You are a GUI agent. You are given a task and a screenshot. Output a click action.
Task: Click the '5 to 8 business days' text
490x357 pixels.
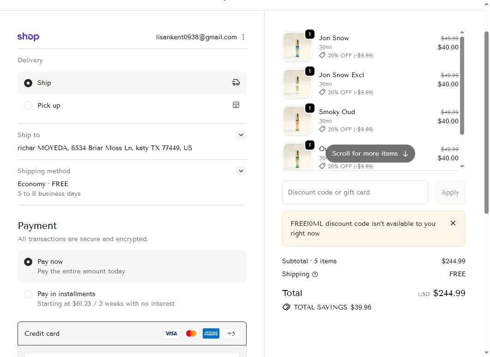coord(49,194)
